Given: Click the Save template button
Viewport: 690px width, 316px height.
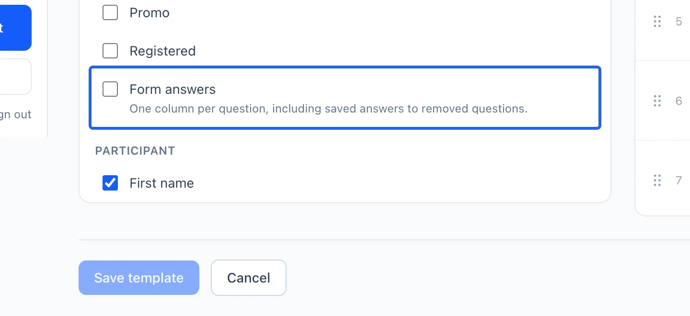Looking at the screenshot, I should point(139,278).
